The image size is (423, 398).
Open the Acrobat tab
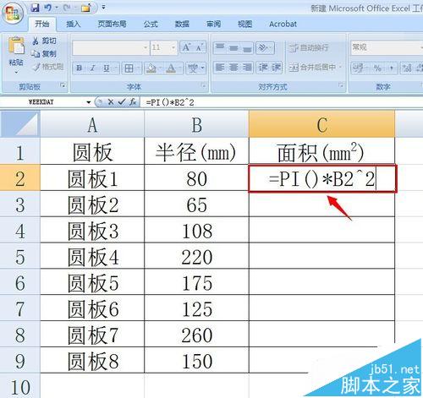283,25
